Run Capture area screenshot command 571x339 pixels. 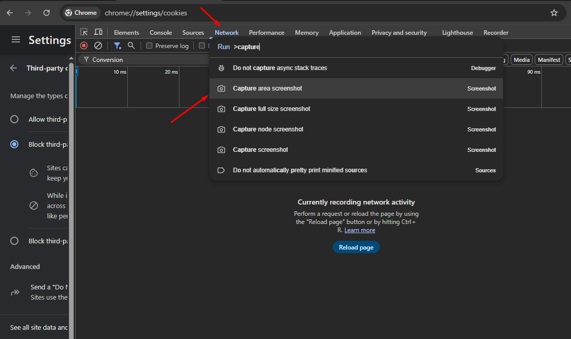pyautogui.click(x=356, y=88)
